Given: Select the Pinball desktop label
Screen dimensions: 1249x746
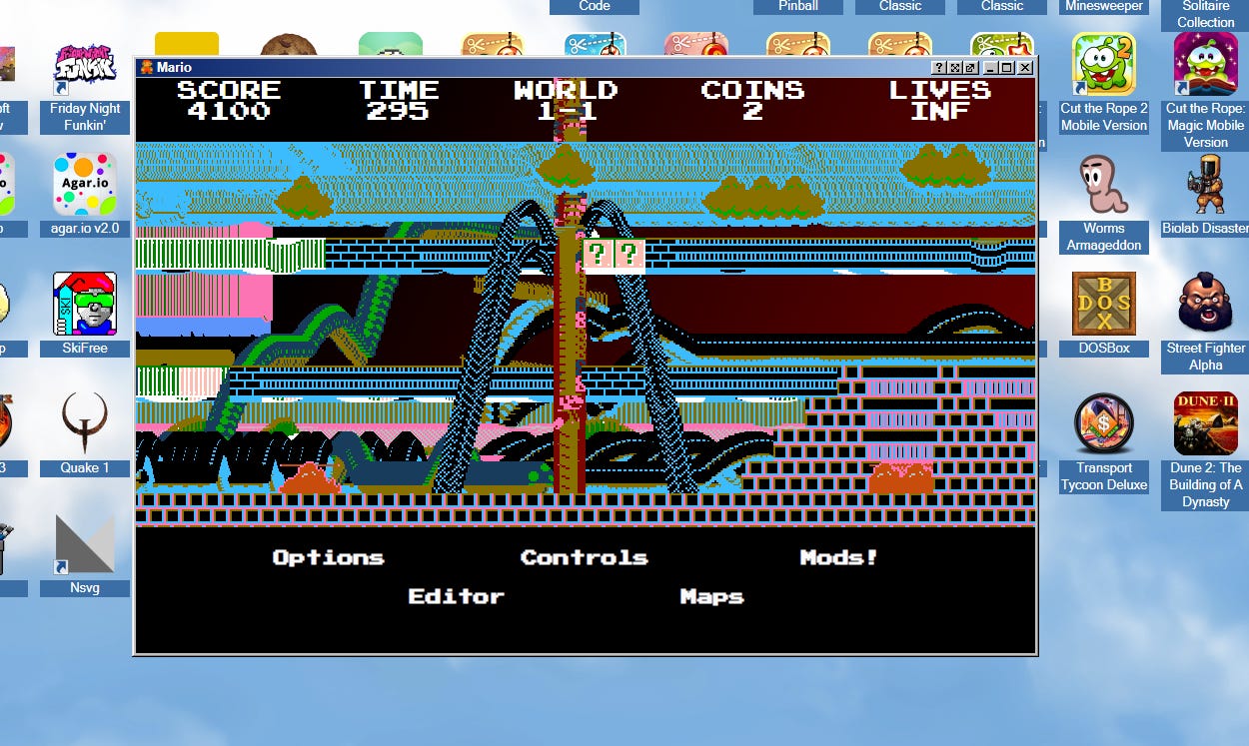Looking at the screenshot, I should 798,6.
